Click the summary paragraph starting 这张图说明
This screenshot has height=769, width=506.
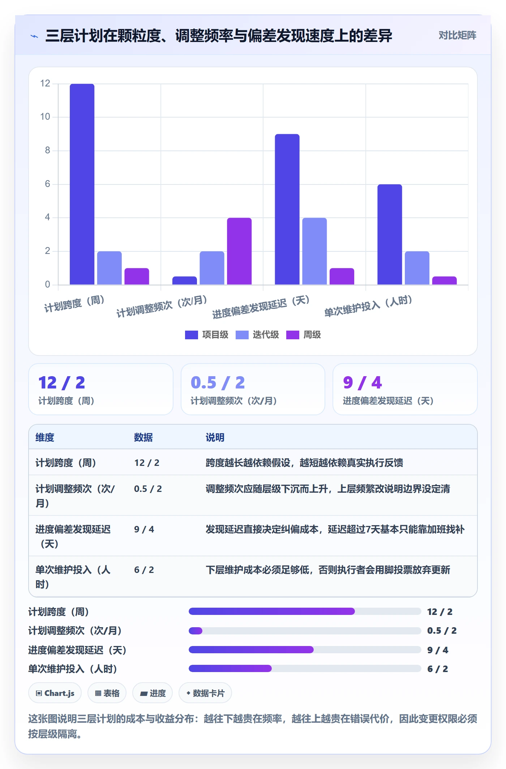253,726
